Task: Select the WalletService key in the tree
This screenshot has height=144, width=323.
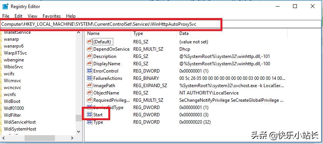Action: coord(17,32)
